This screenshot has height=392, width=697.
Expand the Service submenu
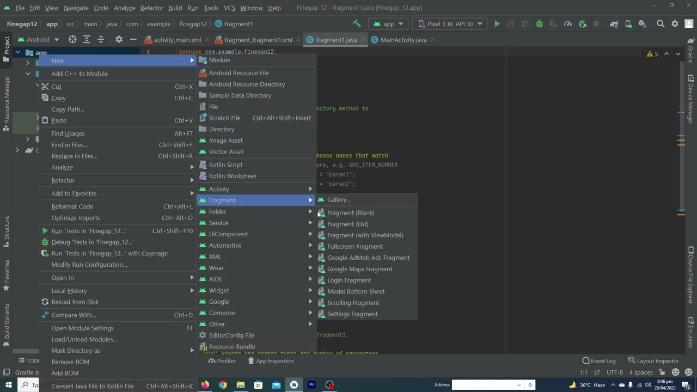click(x=256, y=223)
